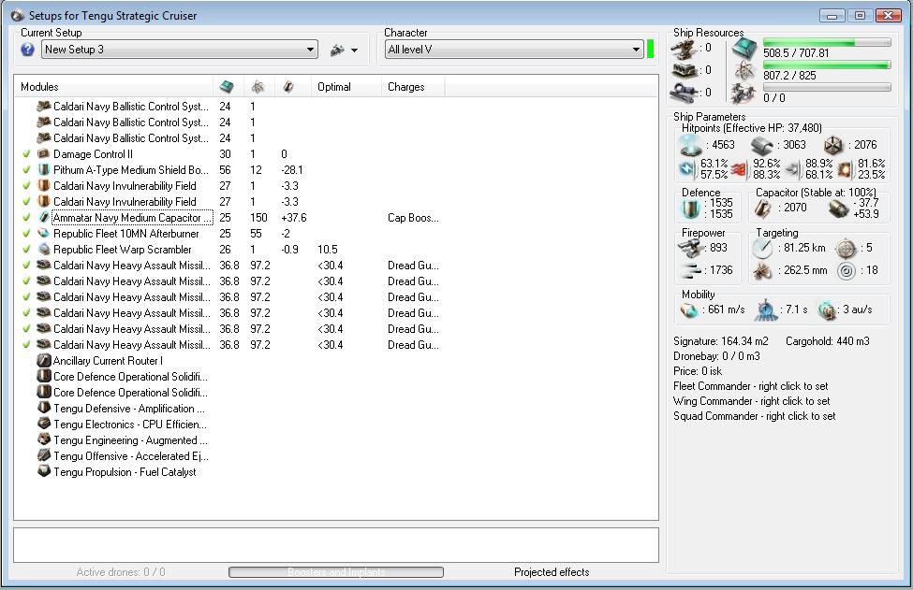
Task: Click the targeting range icon beside 81.25 km
Action: [762, 249]
